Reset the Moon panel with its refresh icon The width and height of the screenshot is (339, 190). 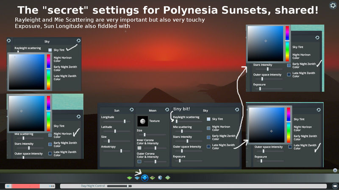coord(168,110)
